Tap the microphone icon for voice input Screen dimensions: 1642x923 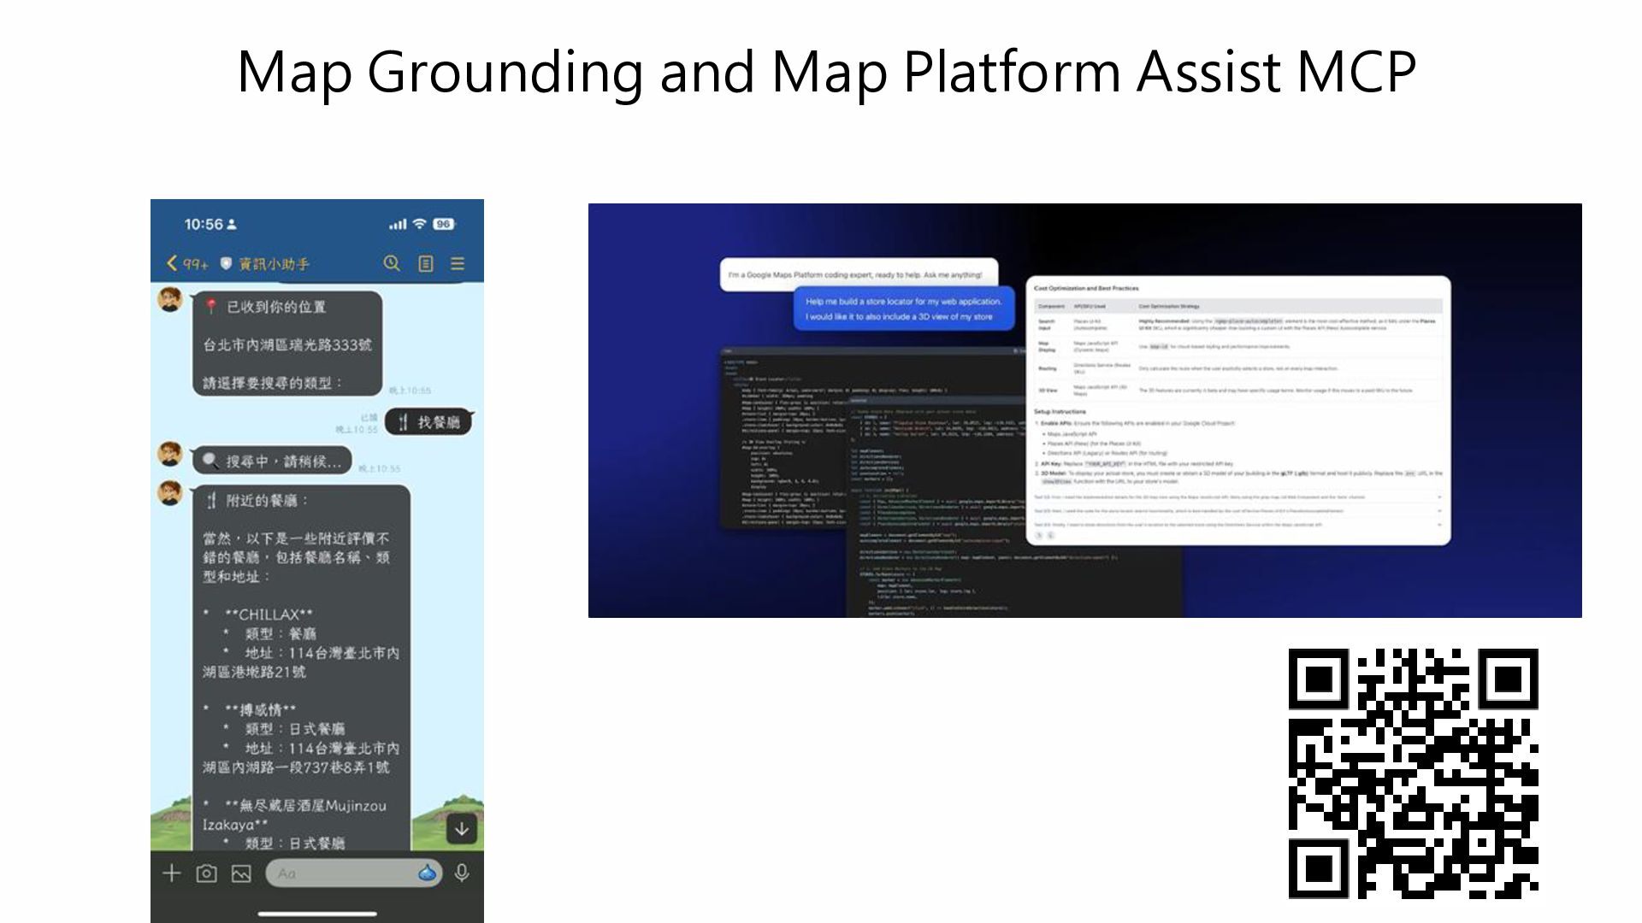[x=462, y=873]
